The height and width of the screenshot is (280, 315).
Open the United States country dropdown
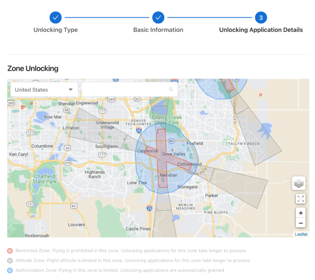tap(43, 89)
